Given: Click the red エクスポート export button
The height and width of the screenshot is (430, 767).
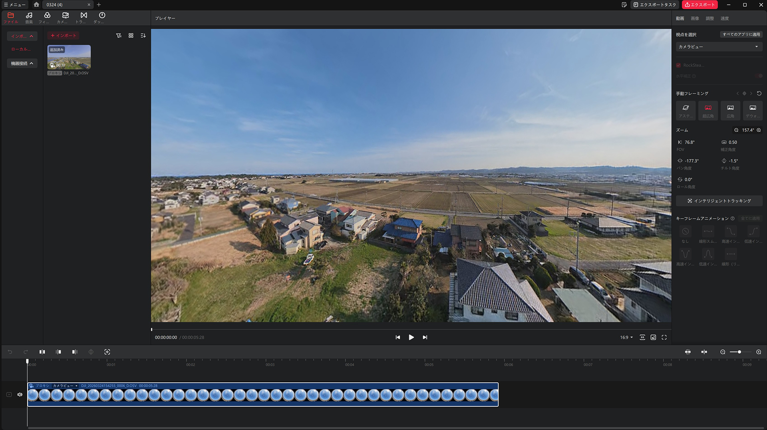Looking at the screenshot, I should [700, 5].
